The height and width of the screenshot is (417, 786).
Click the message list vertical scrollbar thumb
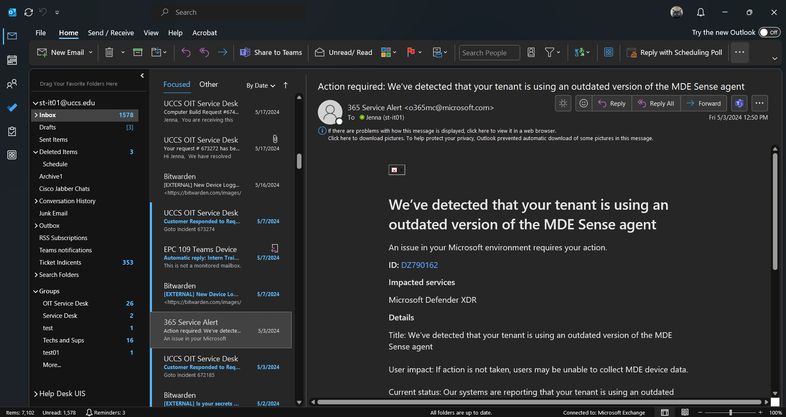(x=299, y=161)
